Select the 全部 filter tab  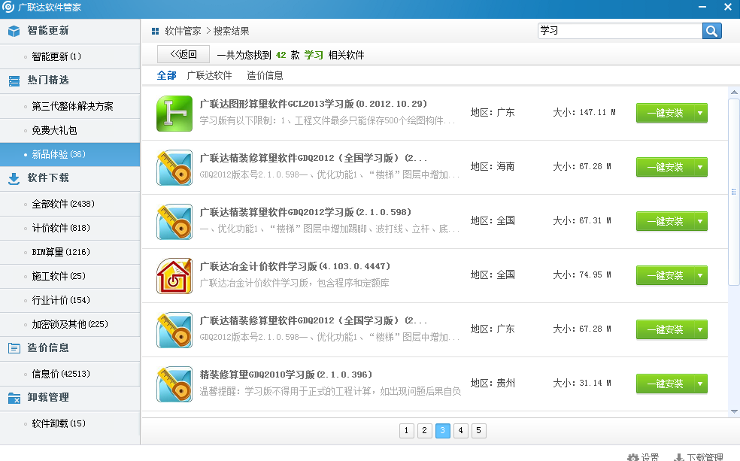(167, 75)
